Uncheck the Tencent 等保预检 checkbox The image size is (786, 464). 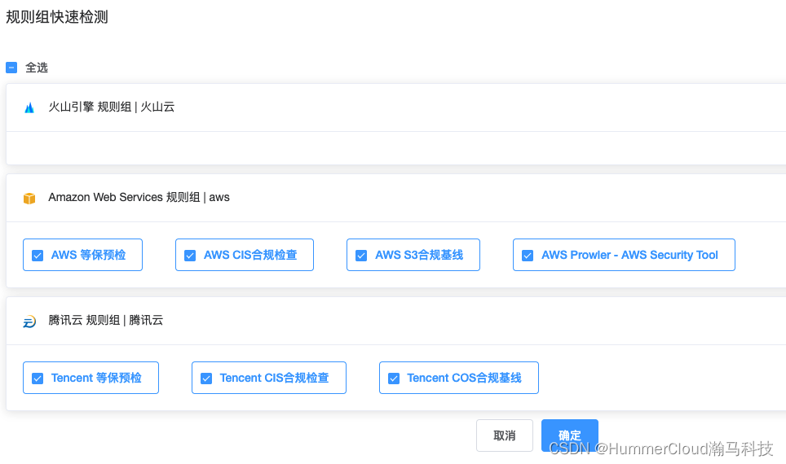coord(38,379)
